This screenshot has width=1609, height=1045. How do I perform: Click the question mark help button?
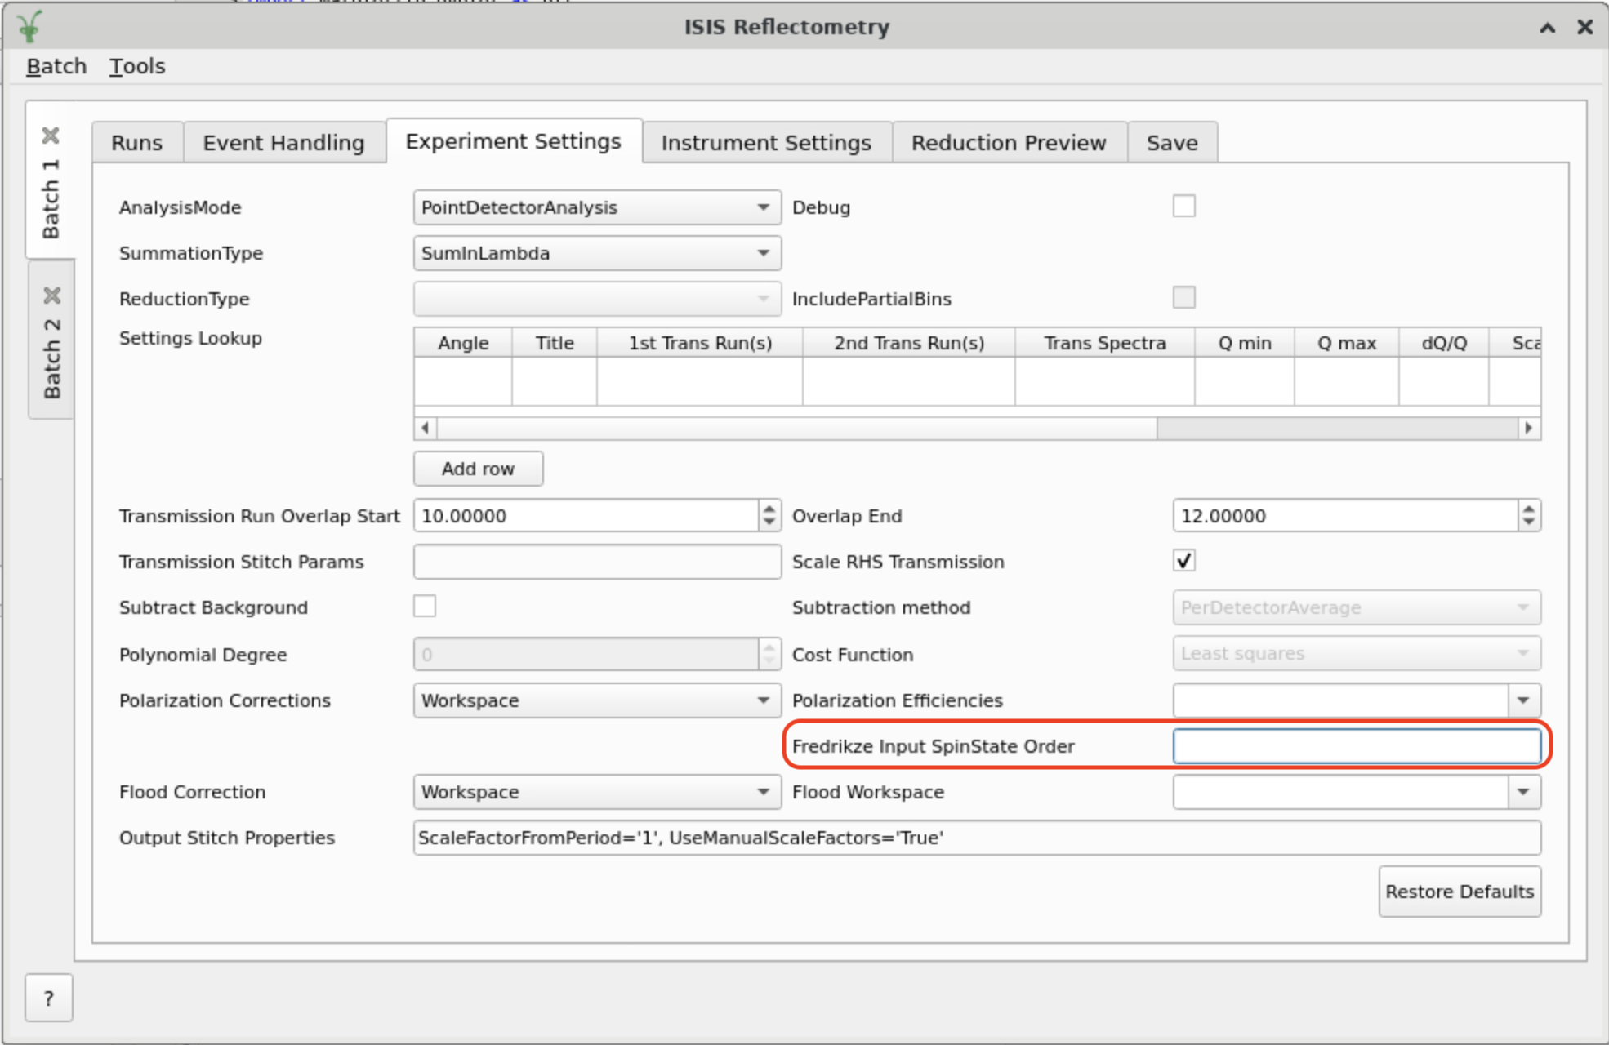pos(49,998)
